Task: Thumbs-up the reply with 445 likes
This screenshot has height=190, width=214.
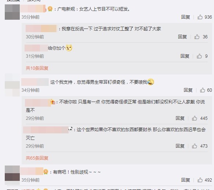Action: pos(195,118)
